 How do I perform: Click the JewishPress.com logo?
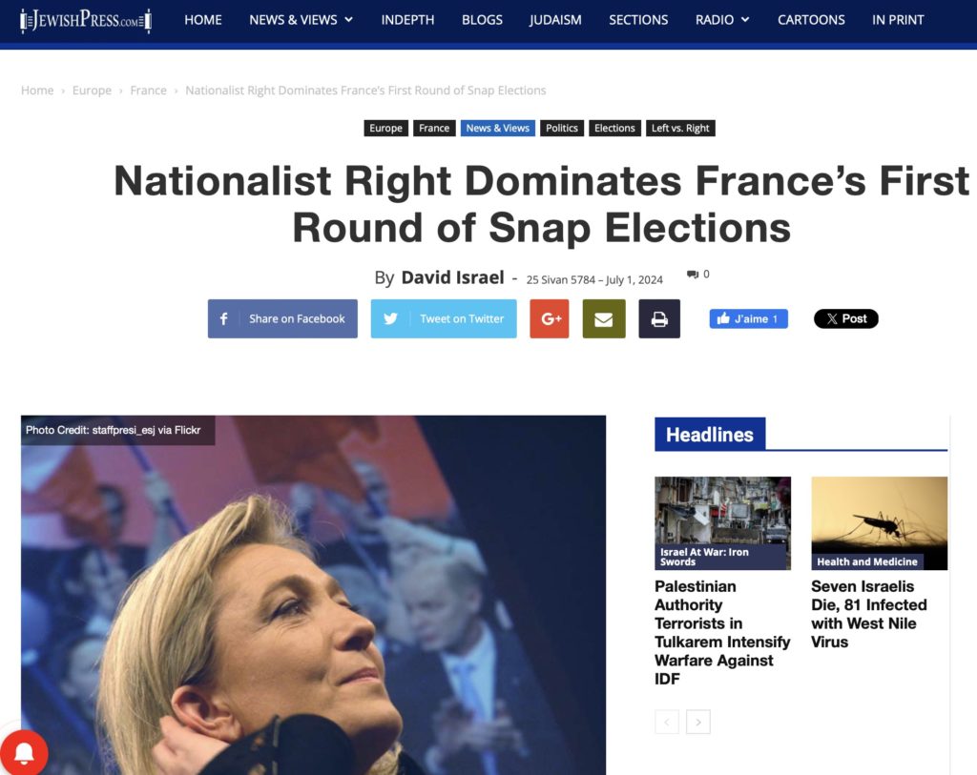[86, 20]
